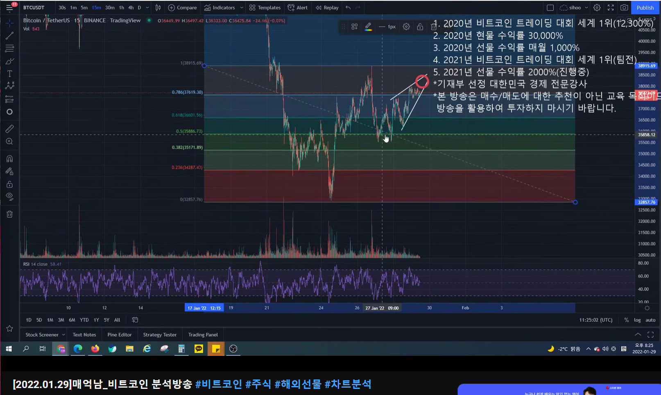
Task: Show the favorites star toolbar
Action: tap(9, 328)
